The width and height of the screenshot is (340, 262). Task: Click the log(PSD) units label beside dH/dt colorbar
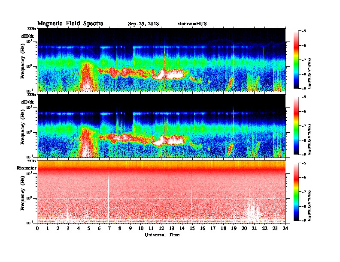pyautogui.click(x=310, y=73)
